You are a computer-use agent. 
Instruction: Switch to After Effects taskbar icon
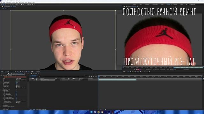coord(109,112)
